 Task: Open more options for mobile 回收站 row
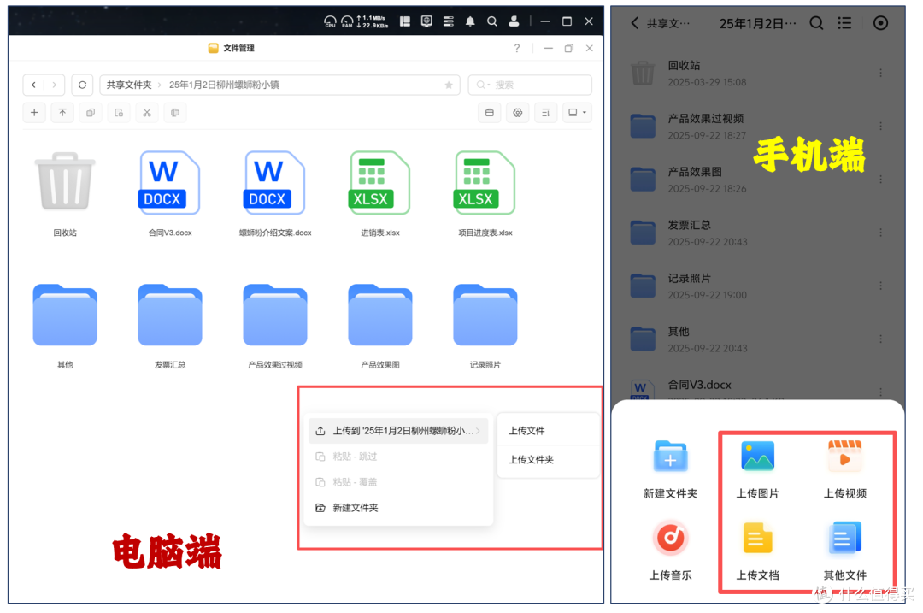pyautogui.click(x=880, y=73)
